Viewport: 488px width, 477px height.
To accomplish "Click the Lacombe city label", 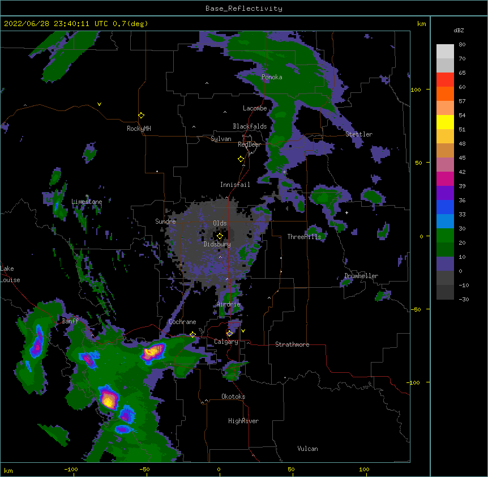I will tap(255, 108).
